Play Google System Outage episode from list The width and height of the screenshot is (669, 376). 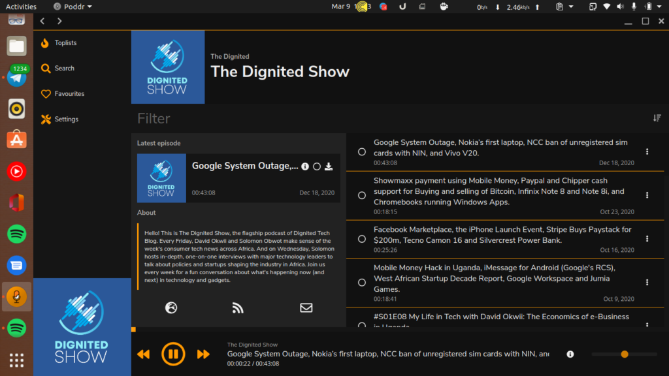click(x=500, y=148)
